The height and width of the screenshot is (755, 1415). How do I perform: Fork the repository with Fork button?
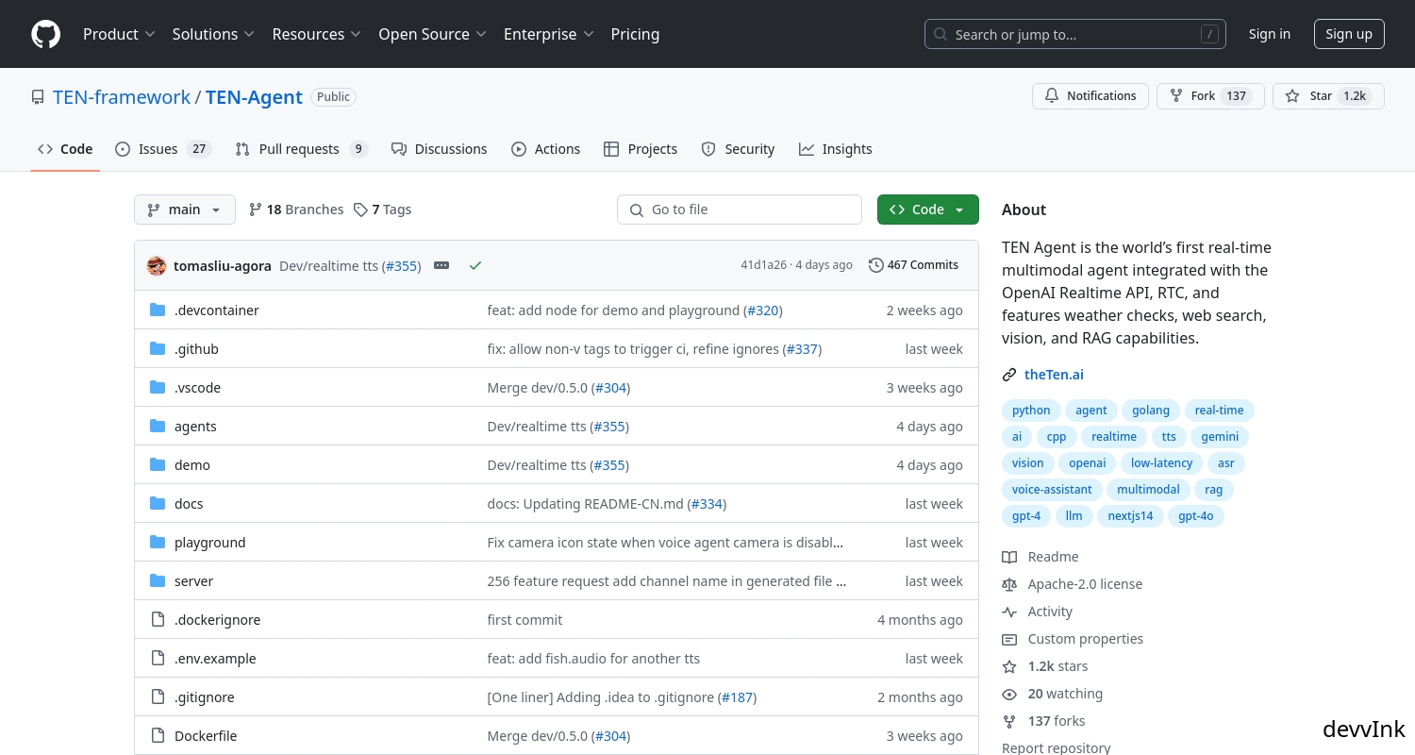(1210, 96)
